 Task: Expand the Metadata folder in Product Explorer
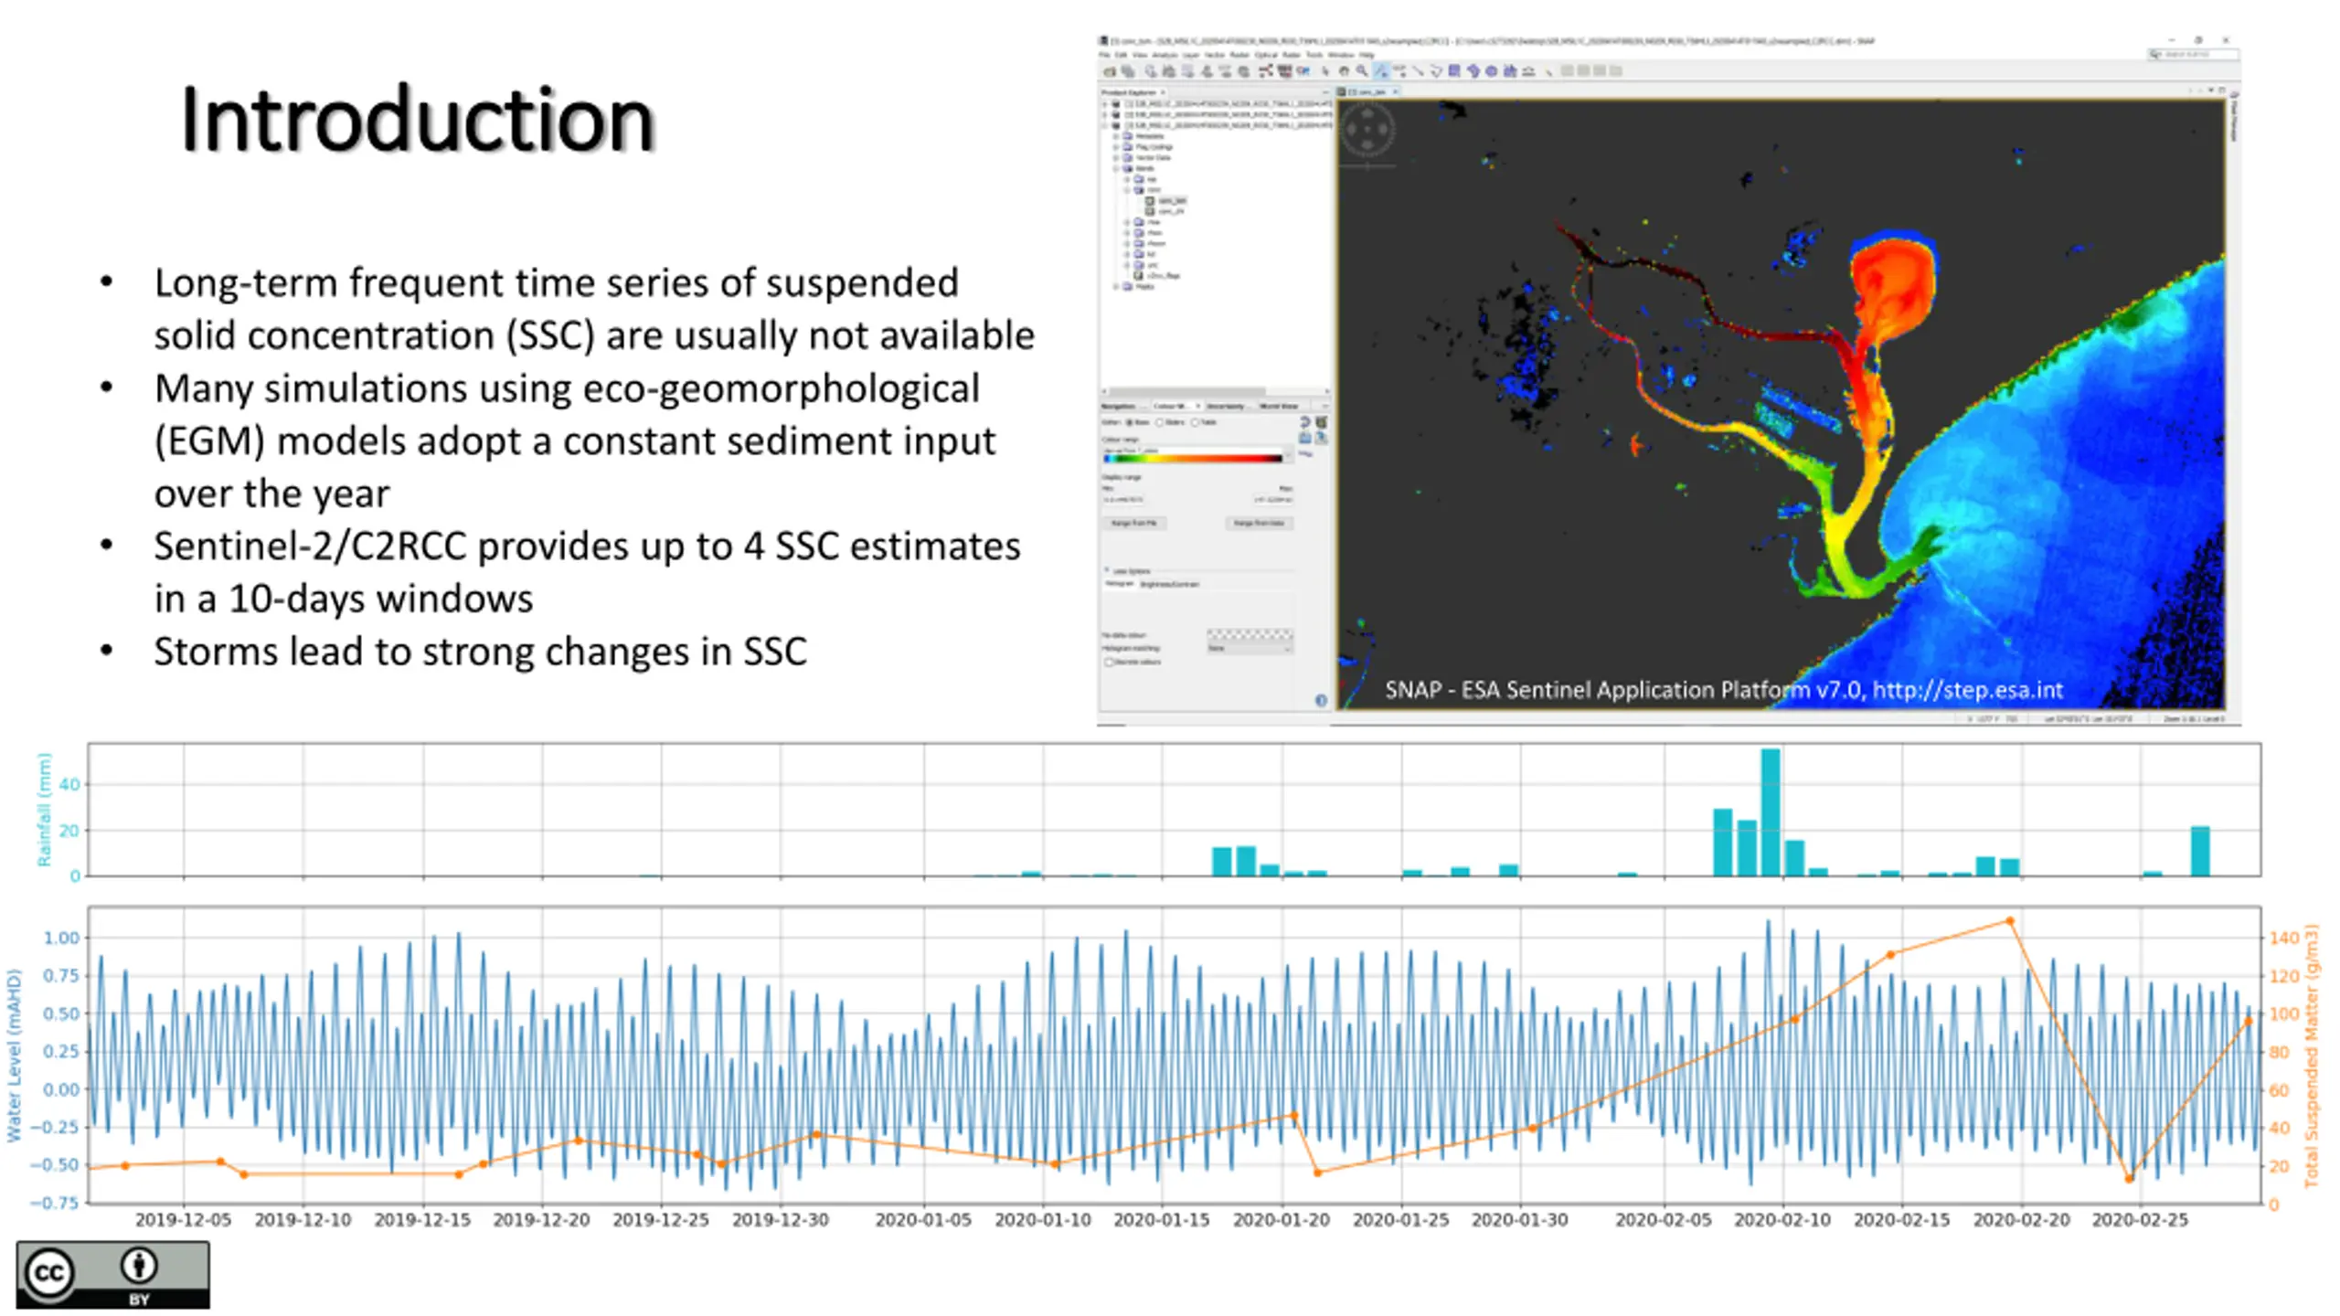[1116, 135]
